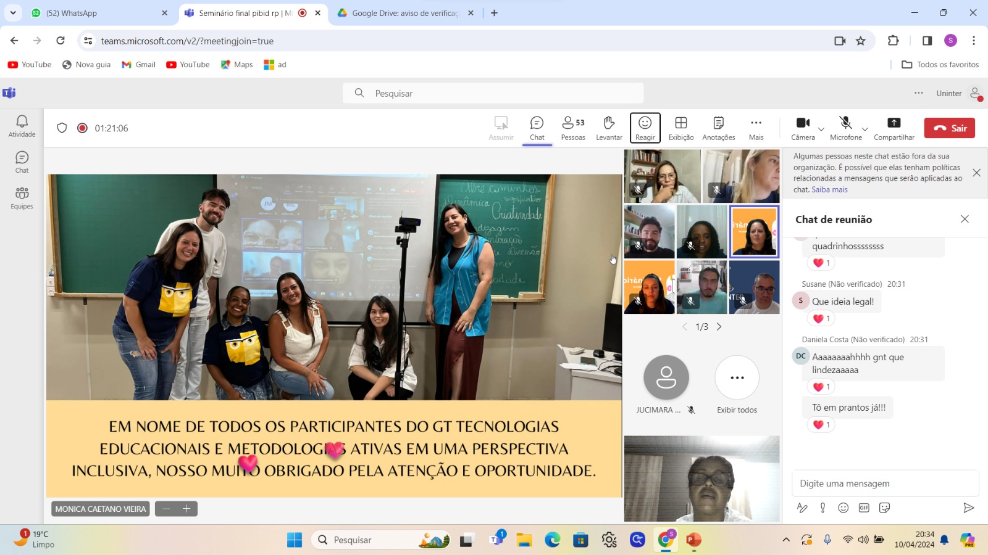Image resolution: width=988 pixels, height=555 pixels.
Task: Leave the meeting with the Sair button
Action: (x=949, y=128)
